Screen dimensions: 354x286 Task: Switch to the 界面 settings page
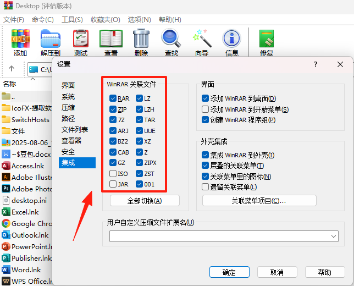click(x=68, y=85)
